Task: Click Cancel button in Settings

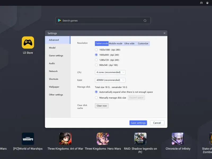Action: click(x=157, y=123)
